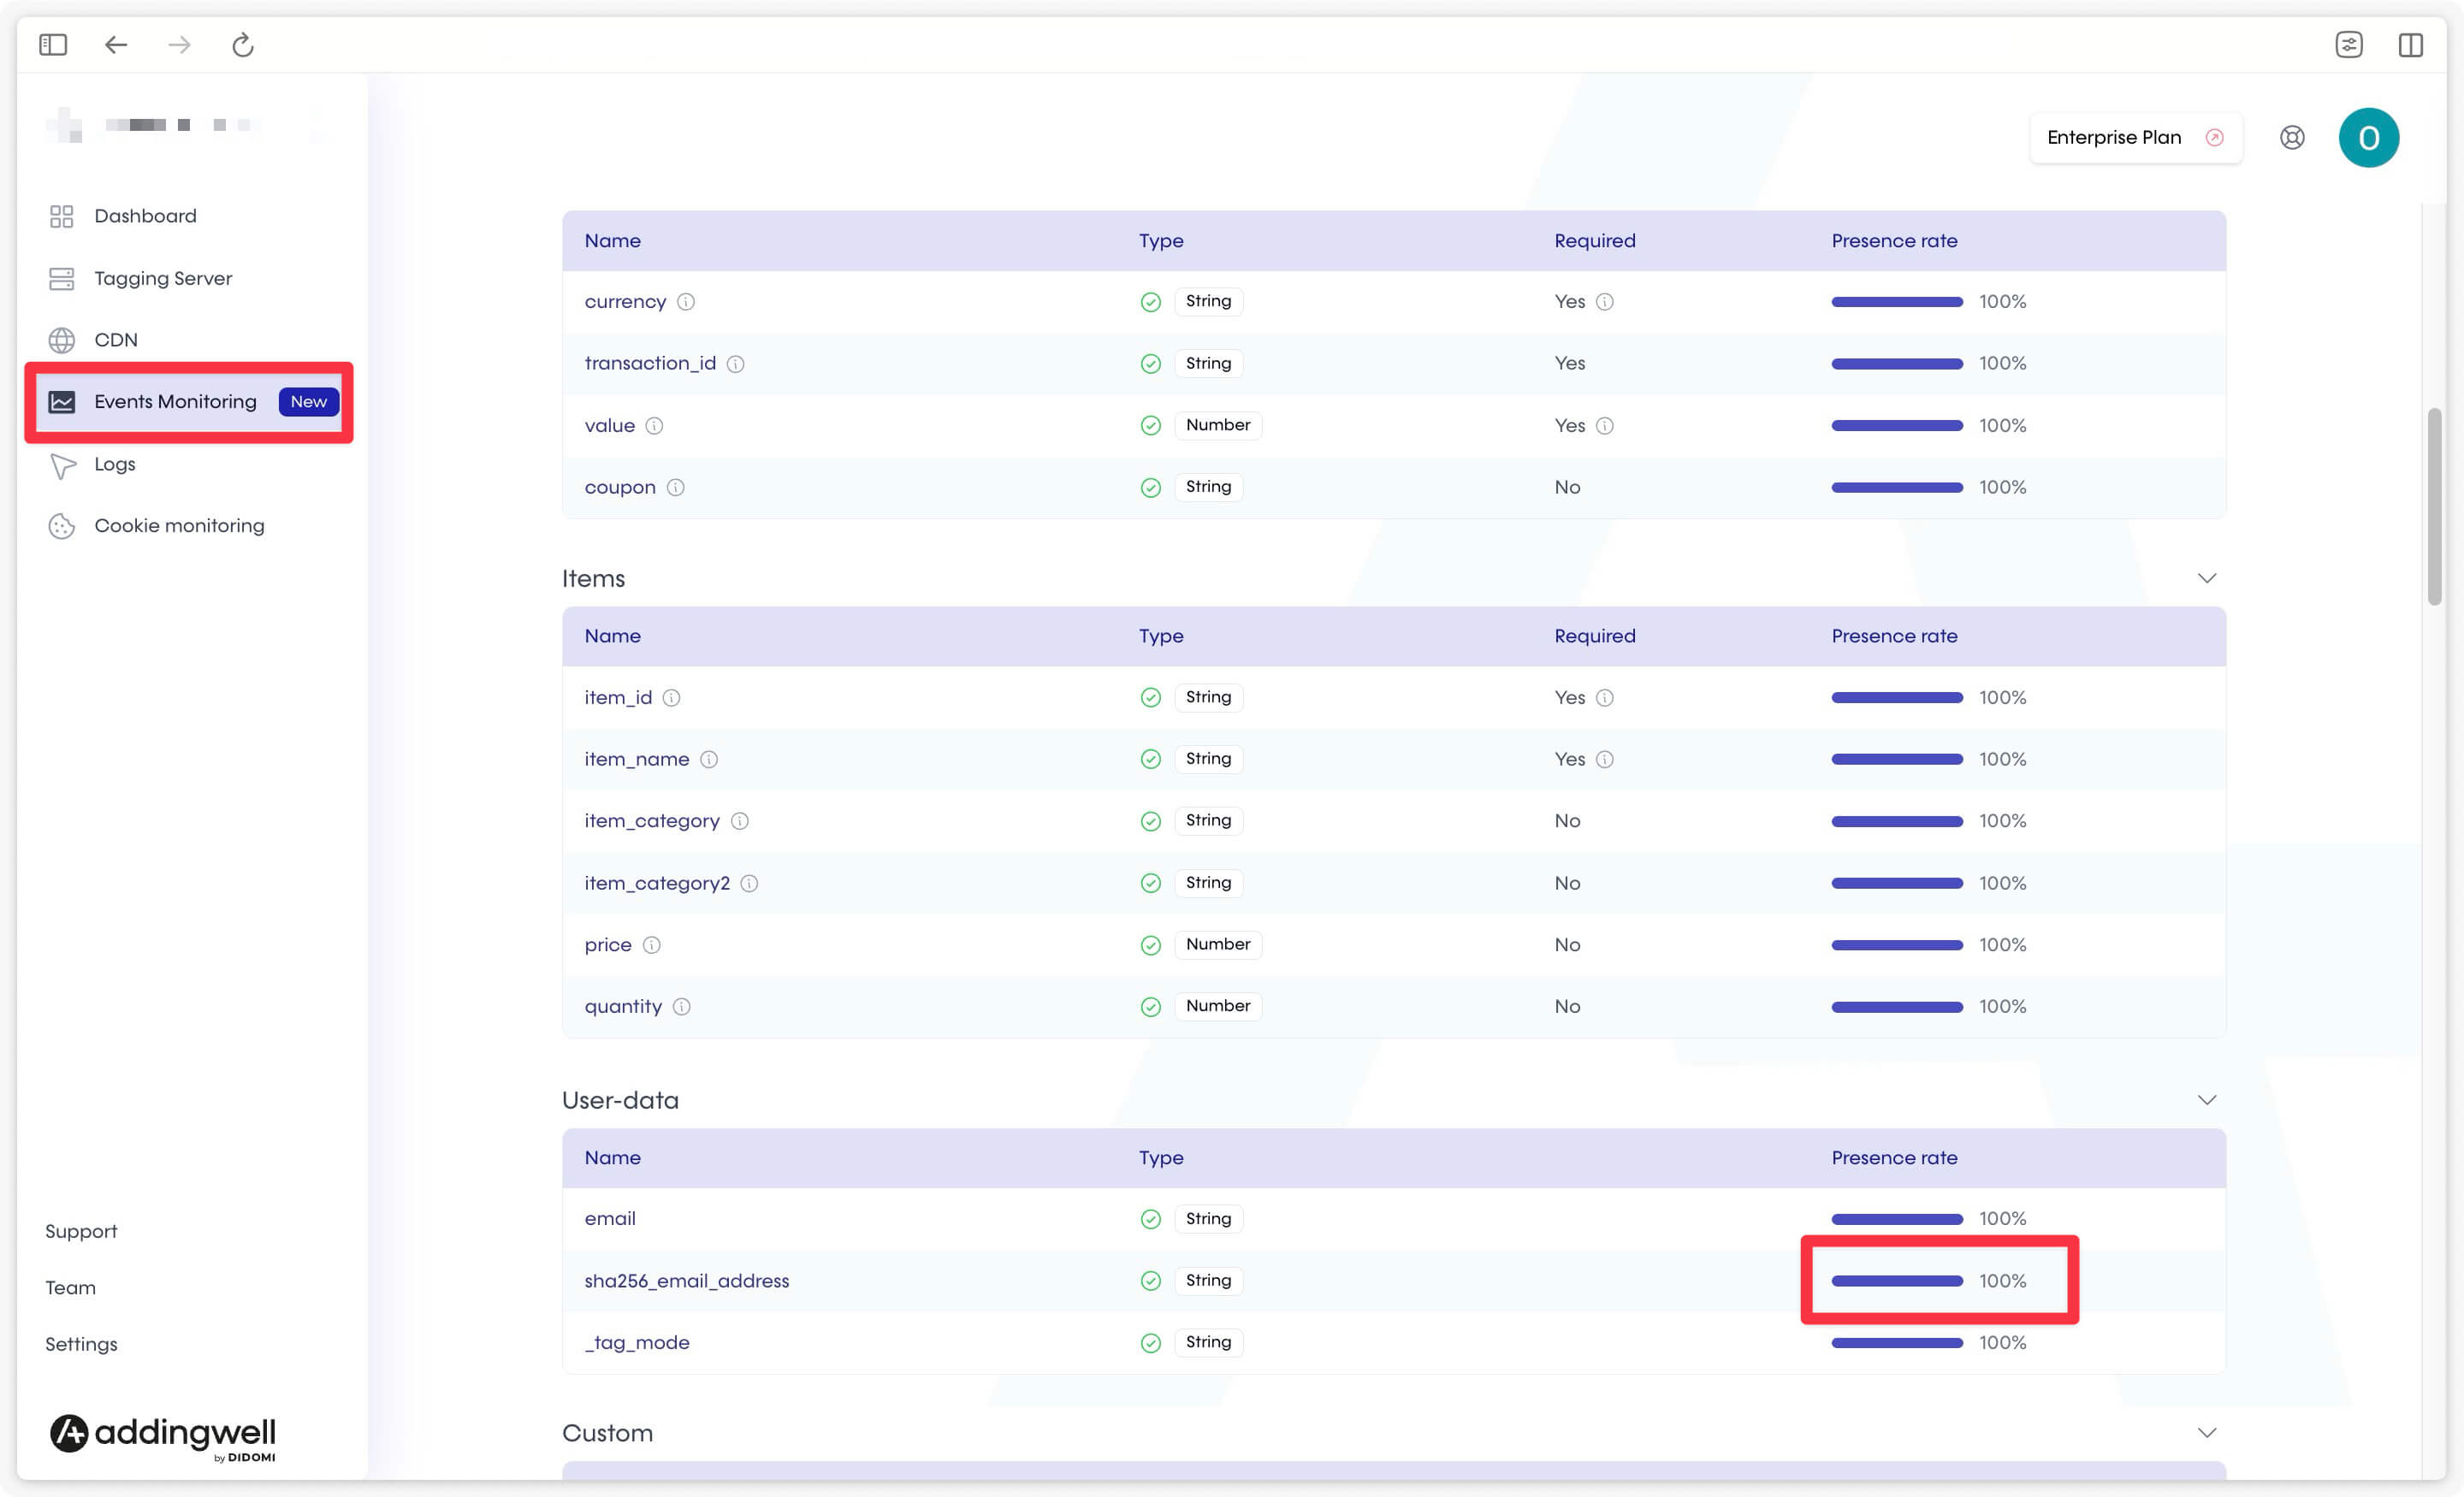The width and height of the screenshot is (2464, 1497).
Task: Click the String type badge for transaction_id
Action: (1208, 364)
